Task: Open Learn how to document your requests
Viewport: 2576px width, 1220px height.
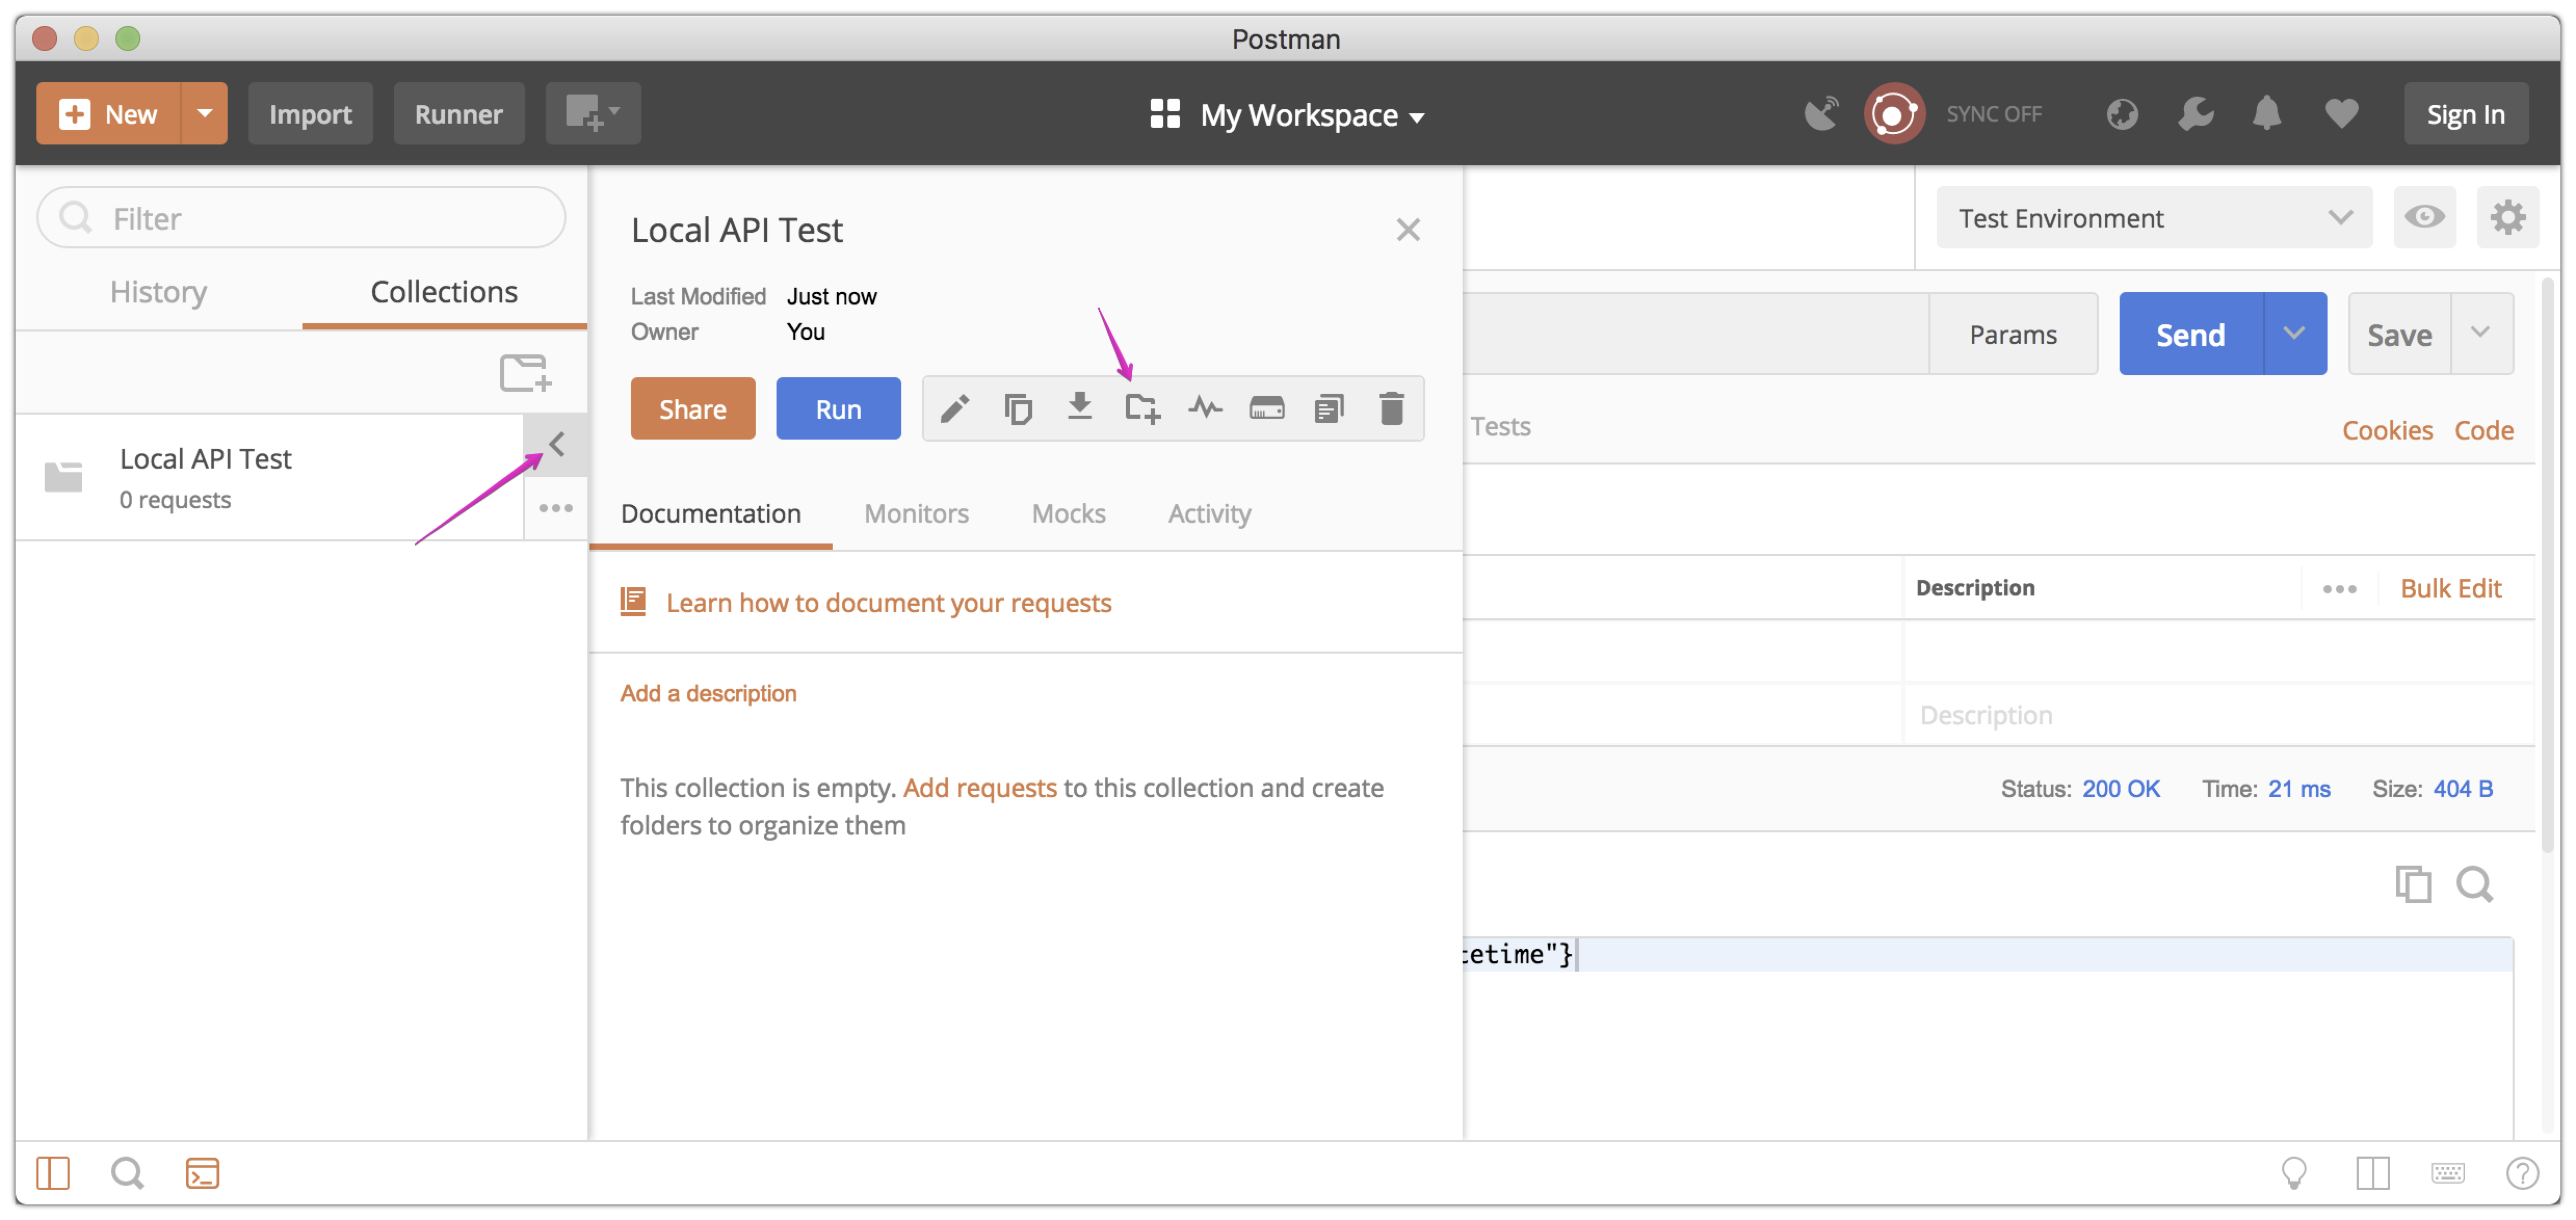Action: (889, 602)
